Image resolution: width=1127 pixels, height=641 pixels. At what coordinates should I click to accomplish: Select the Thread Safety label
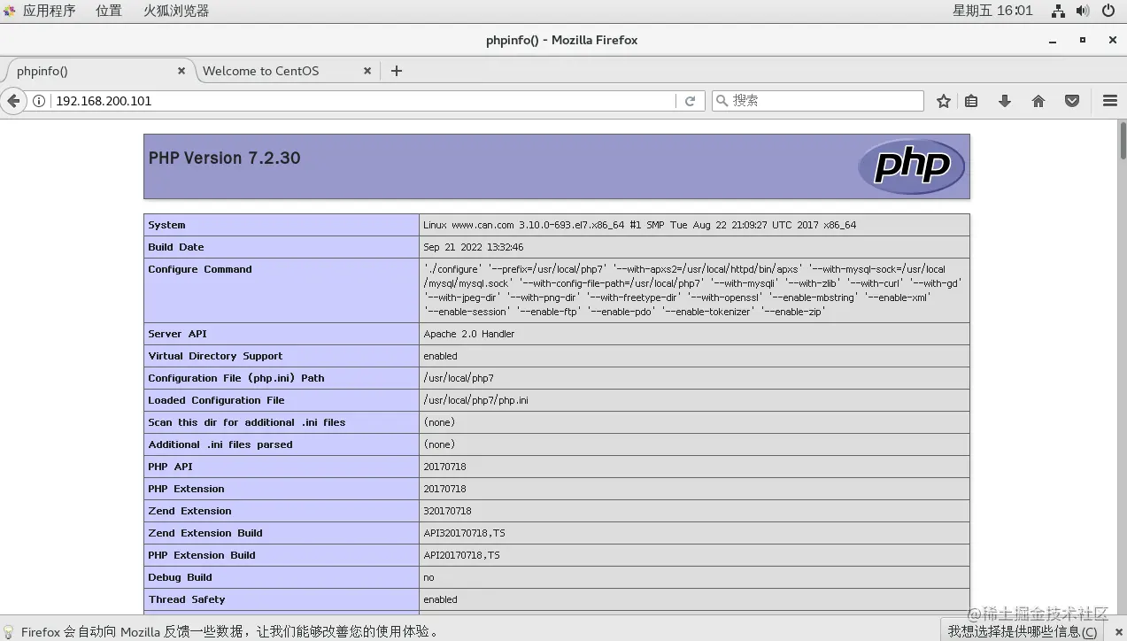click(x=187, y=599)
